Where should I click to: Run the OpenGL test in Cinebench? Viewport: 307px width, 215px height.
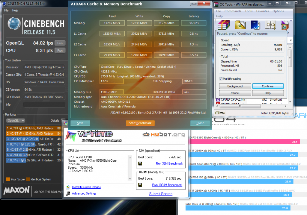[60, 43]
